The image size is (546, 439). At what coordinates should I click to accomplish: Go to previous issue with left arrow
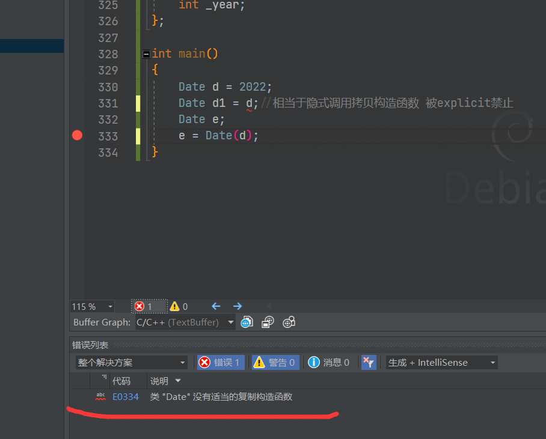click(216, 306)
